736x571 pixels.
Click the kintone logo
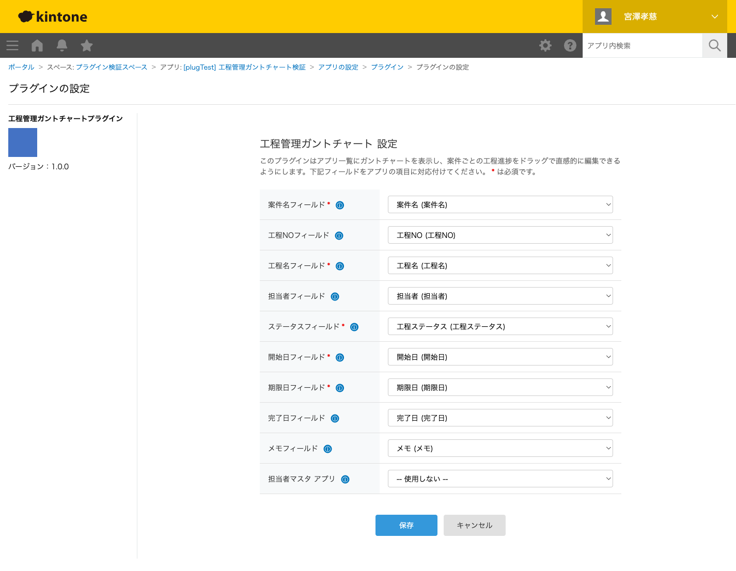[53, 17]
